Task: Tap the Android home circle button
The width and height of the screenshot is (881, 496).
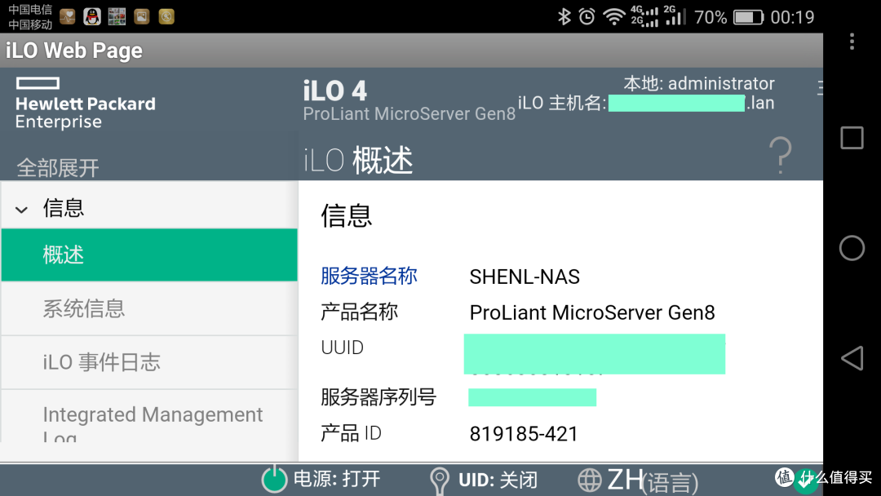Action: (852, 248)
